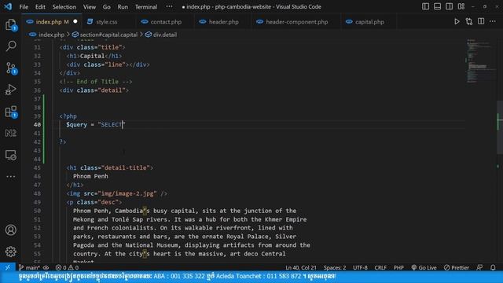The image size is (503, 283).
Task: Open changes compare icon in editor toolbar
Action: (x=468, y=22)
